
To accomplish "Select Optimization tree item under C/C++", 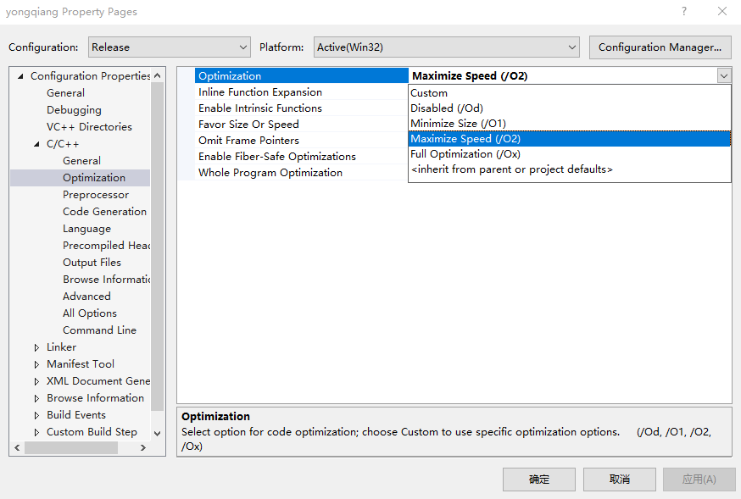I will [x=94, y=178].
